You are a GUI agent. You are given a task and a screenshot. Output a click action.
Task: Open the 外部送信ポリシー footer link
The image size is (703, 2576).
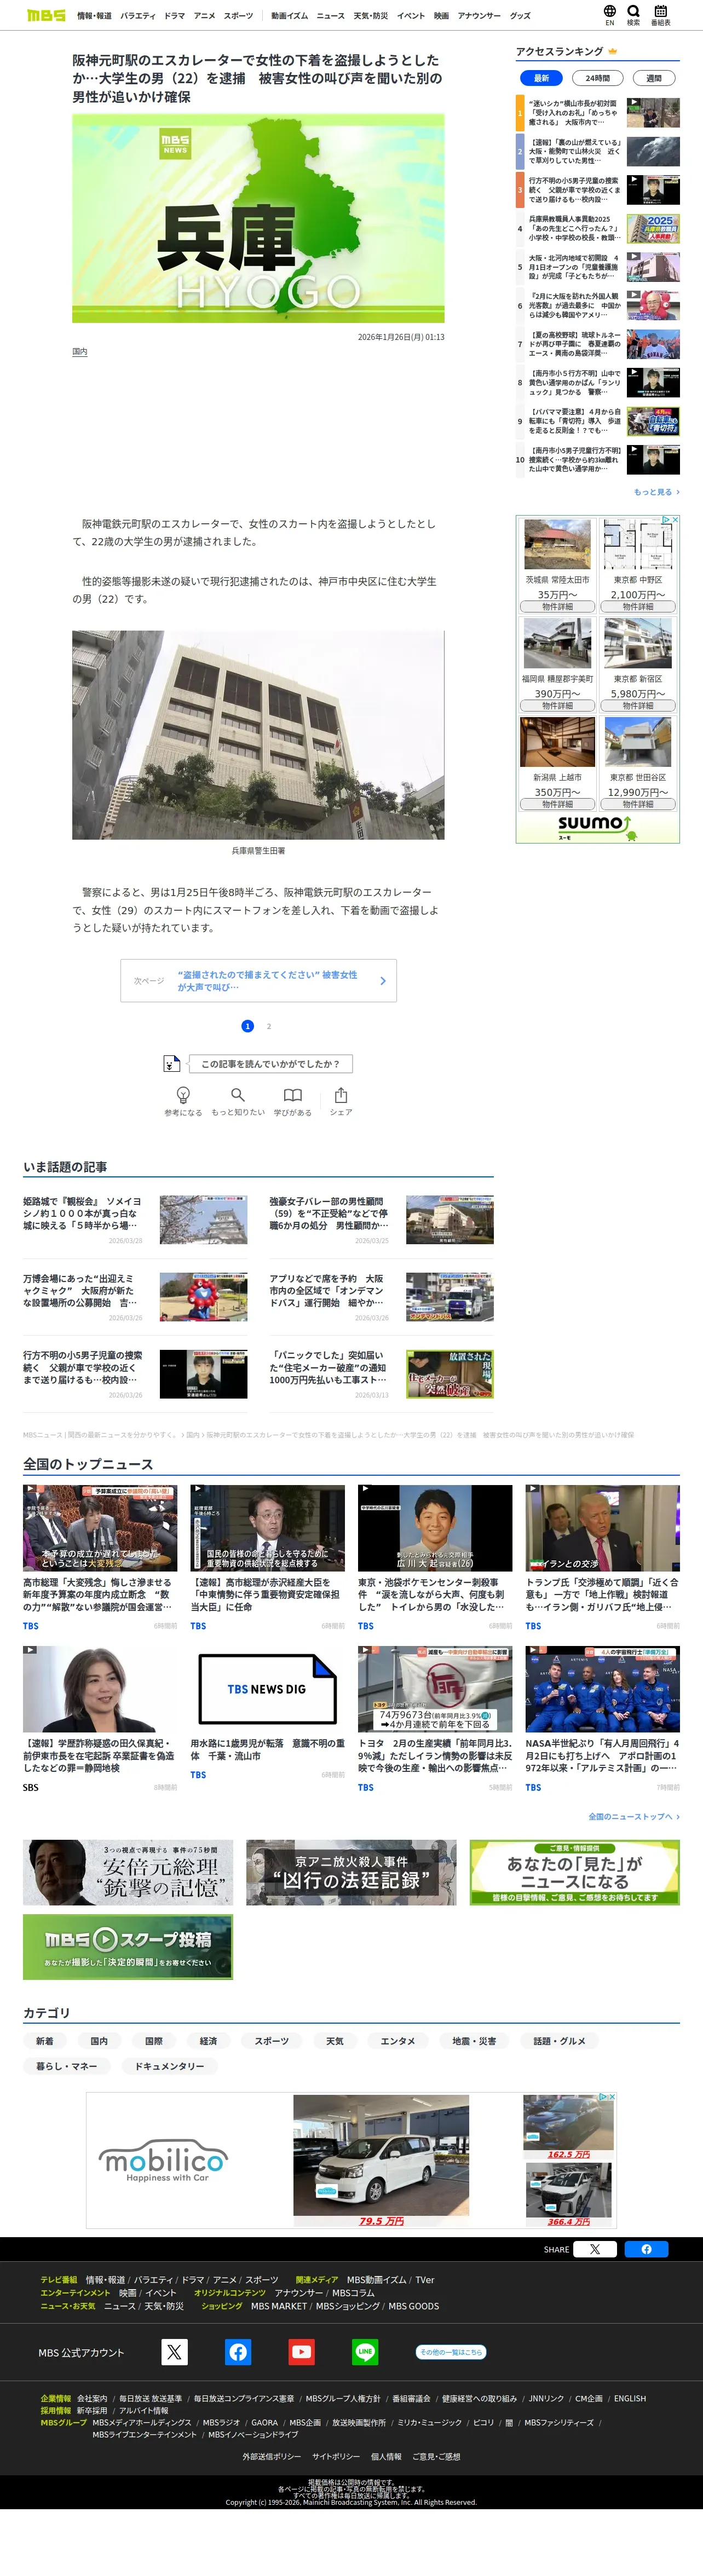(271, 2456)
